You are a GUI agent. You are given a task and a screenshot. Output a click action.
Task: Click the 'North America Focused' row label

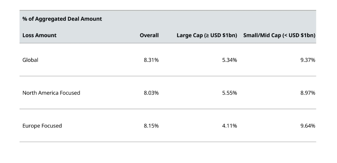tap(51, 93)
